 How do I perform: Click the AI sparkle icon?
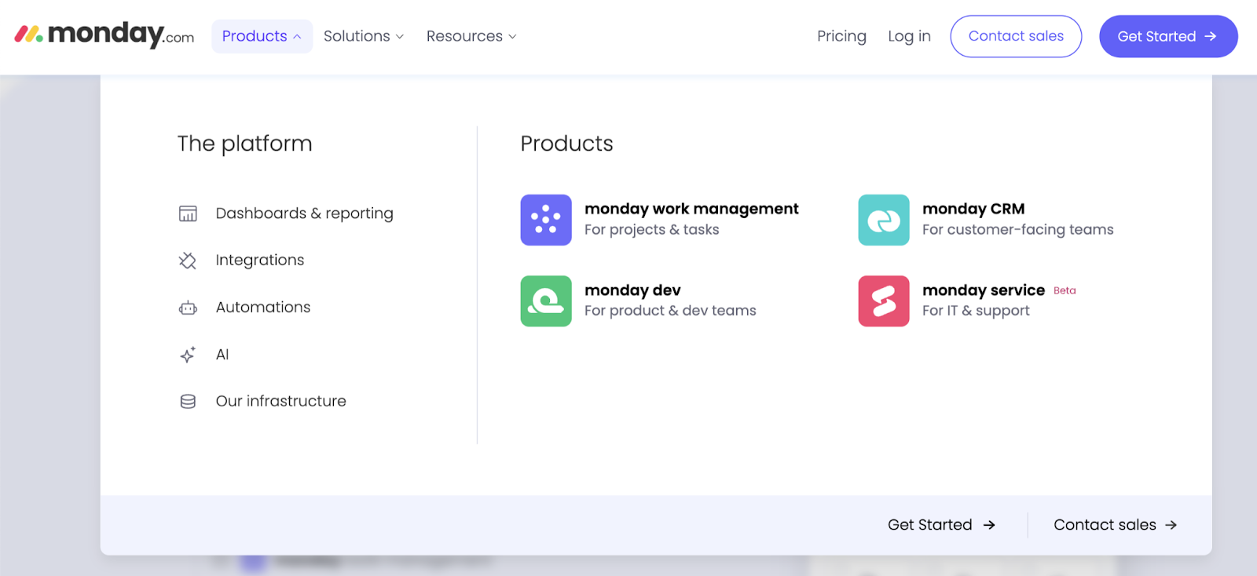click(188, 355)
